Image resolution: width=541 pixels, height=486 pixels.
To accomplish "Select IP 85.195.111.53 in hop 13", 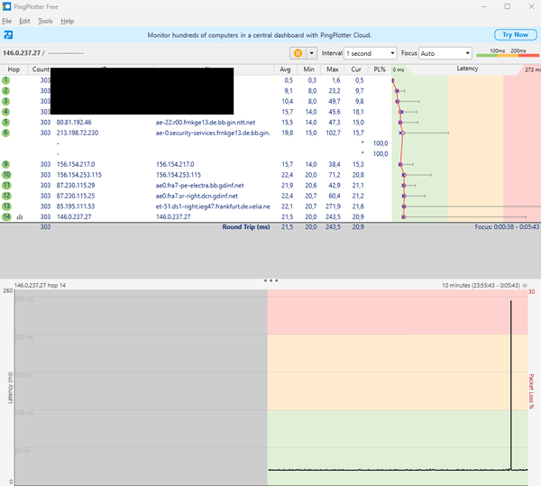I will pyautogui.click(x=76, y=206).
